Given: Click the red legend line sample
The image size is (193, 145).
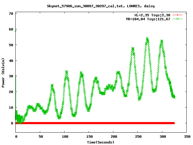Looking at the screenshot, I should [x=177, y=15].
